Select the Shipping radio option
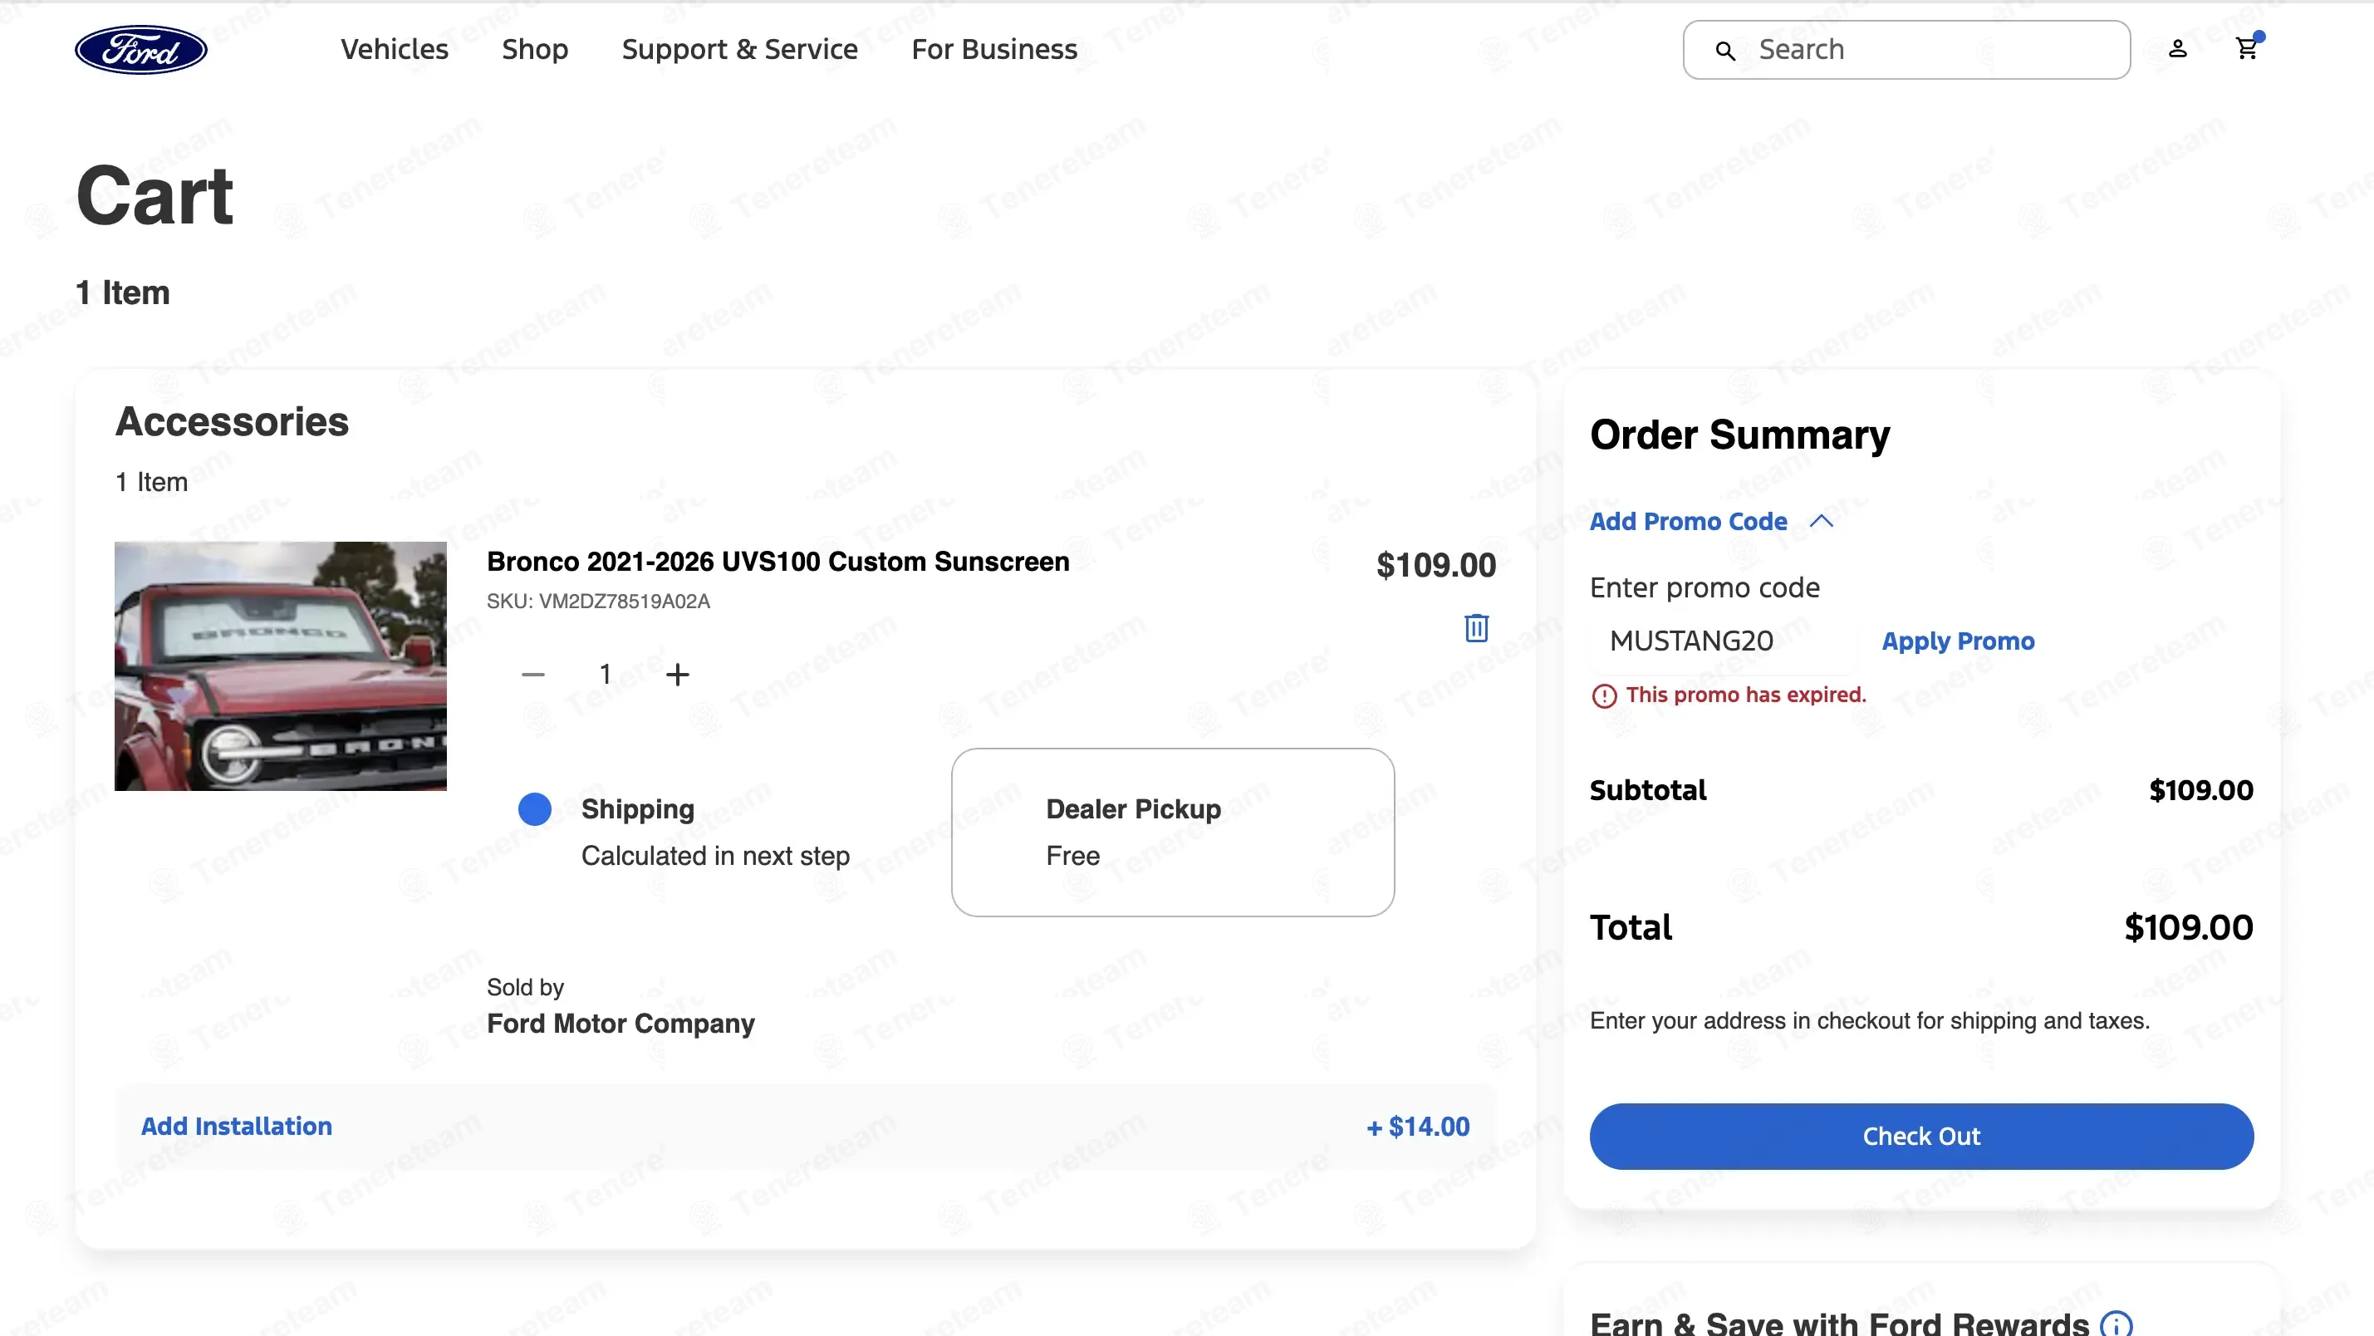Screen dimensions: 2374x1336 [534, 808]
